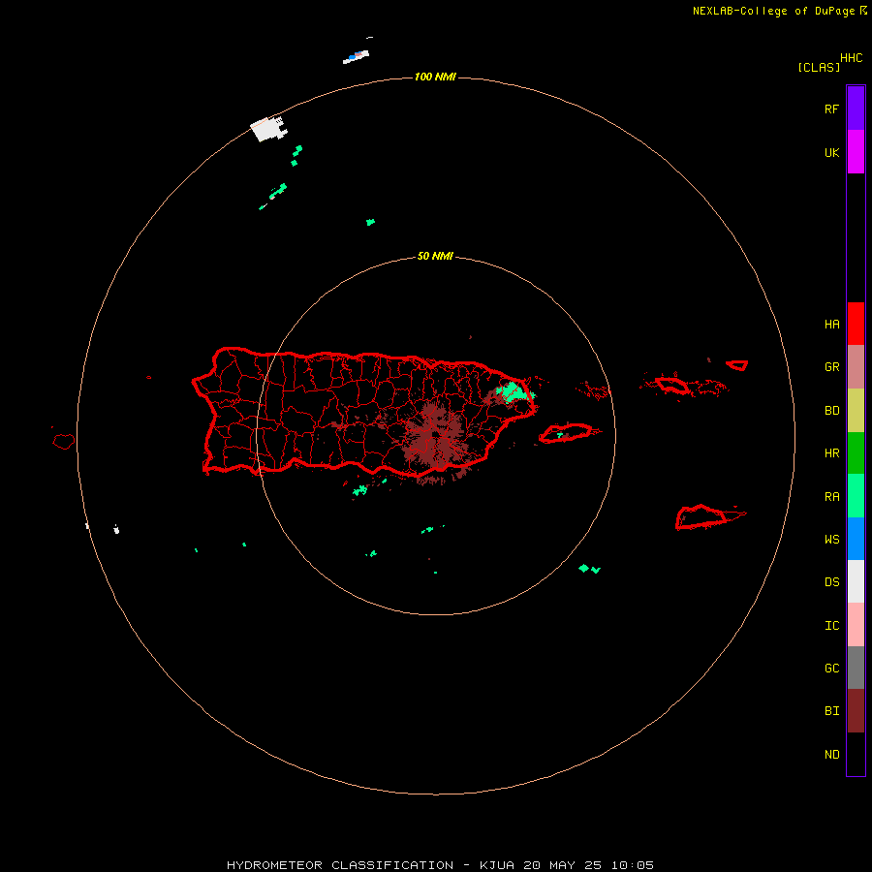
Task: Pick the HR dark green legend block
Action: (x=856, y=452)
